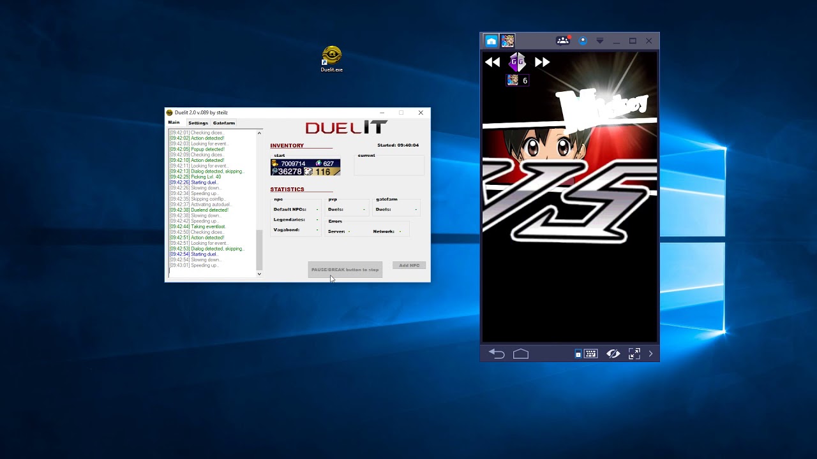Click the INVENTORY heading
Image resolution: width=817 pixels, height=459 pixels.
coord(287,146)
